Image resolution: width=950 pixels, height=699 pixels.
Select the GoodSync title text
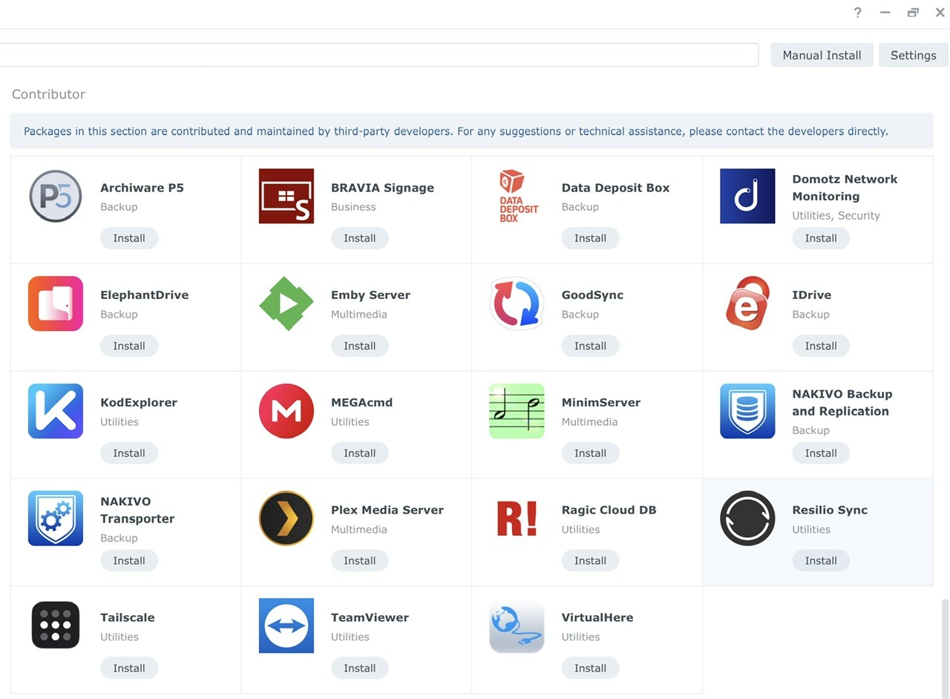pyautogui.click(x=592, y=295)
